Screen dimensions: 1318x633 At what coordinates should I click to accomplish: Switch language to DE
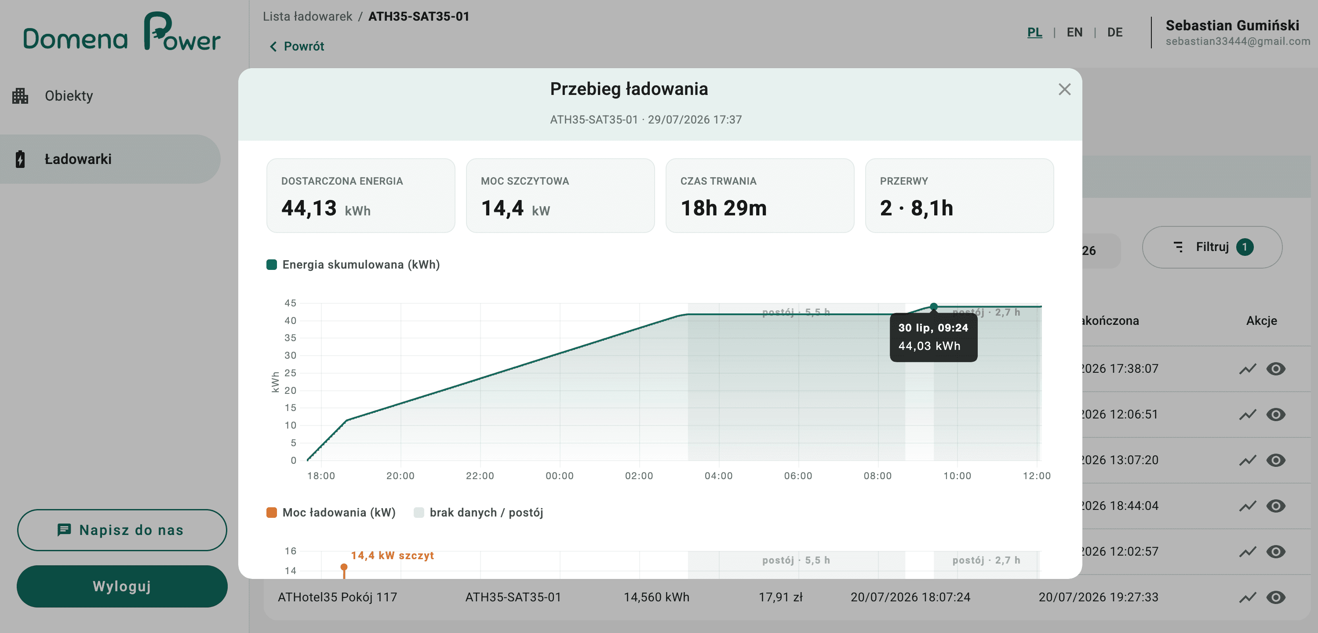pyautogui.click(x=1115, y=32)
